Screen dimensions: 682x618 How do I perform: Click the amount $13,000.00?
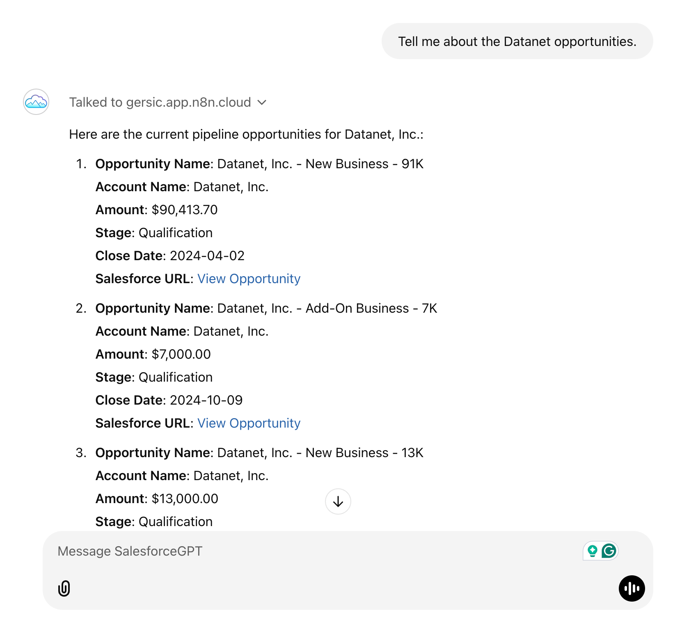185,499
